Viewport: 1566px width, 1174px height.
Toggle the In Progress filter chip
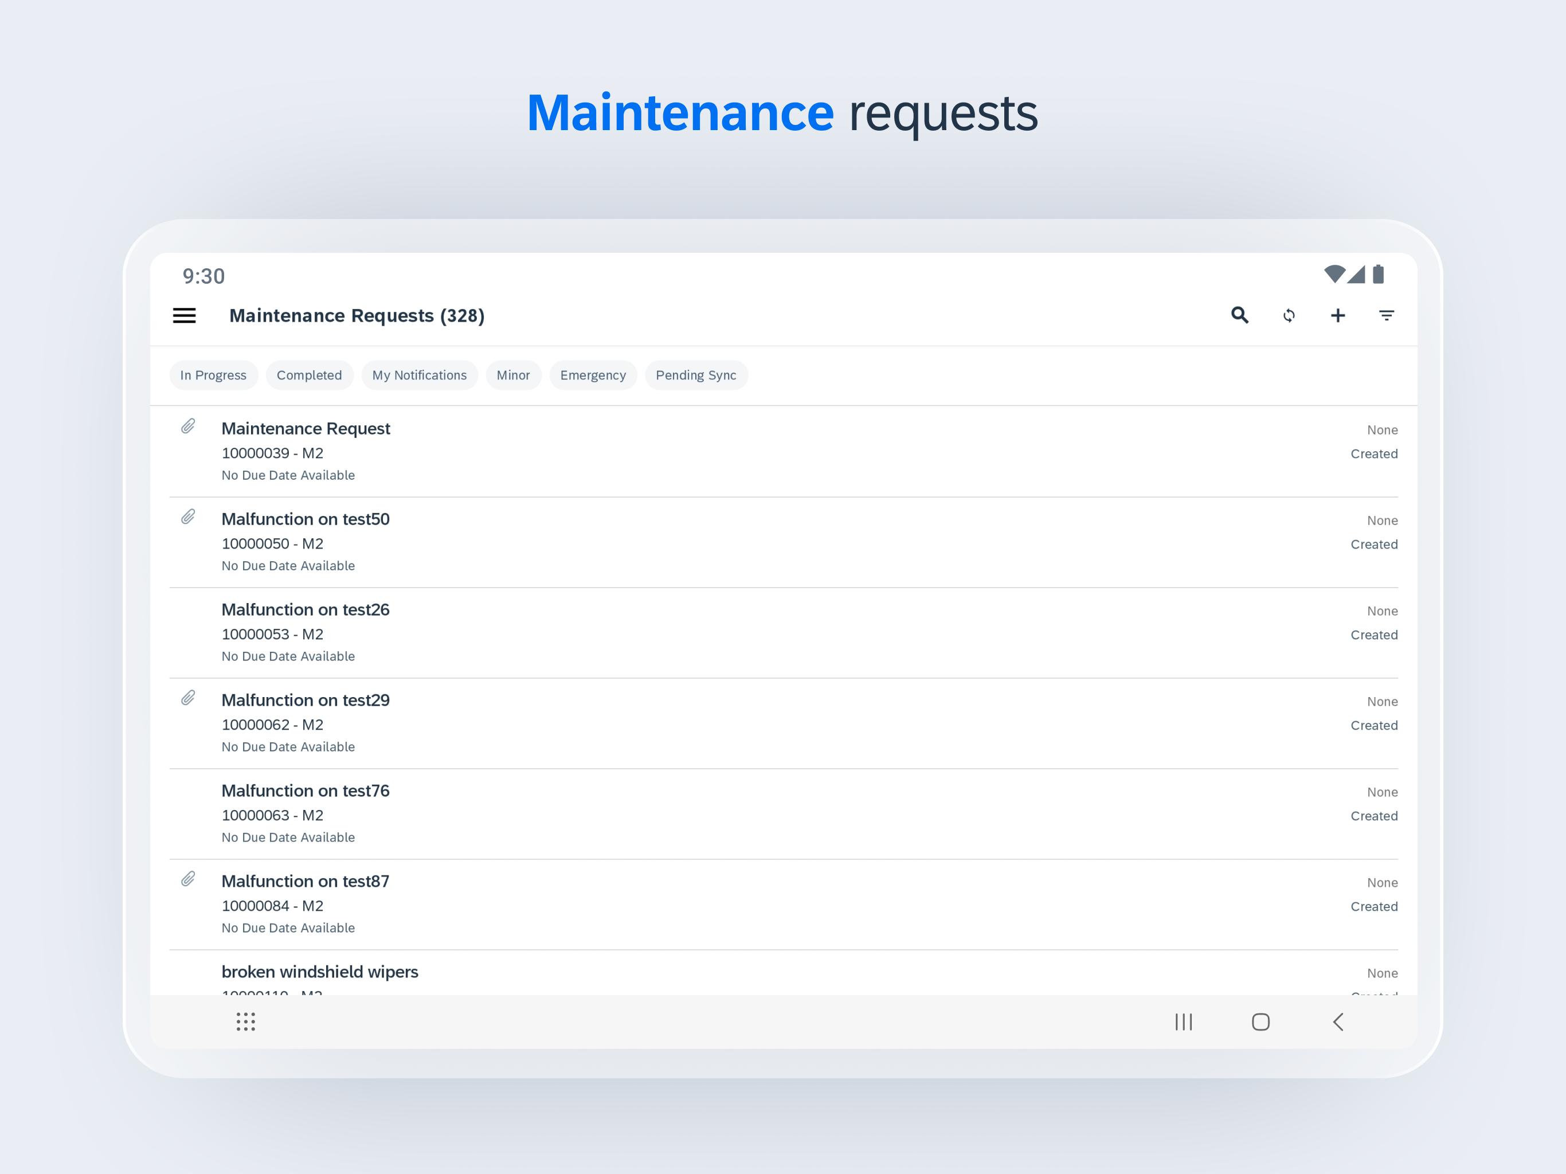click(x=213, y=375)
